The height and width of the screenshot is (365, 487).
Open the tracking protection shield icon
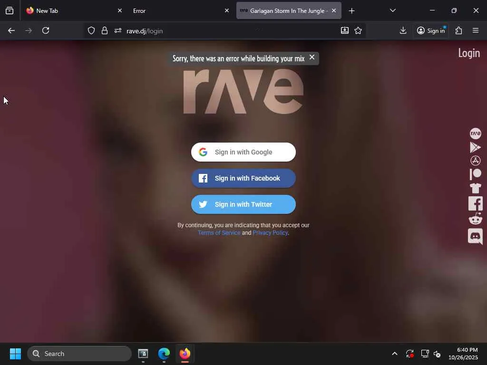pyautogui.click(x=91, y=30)
